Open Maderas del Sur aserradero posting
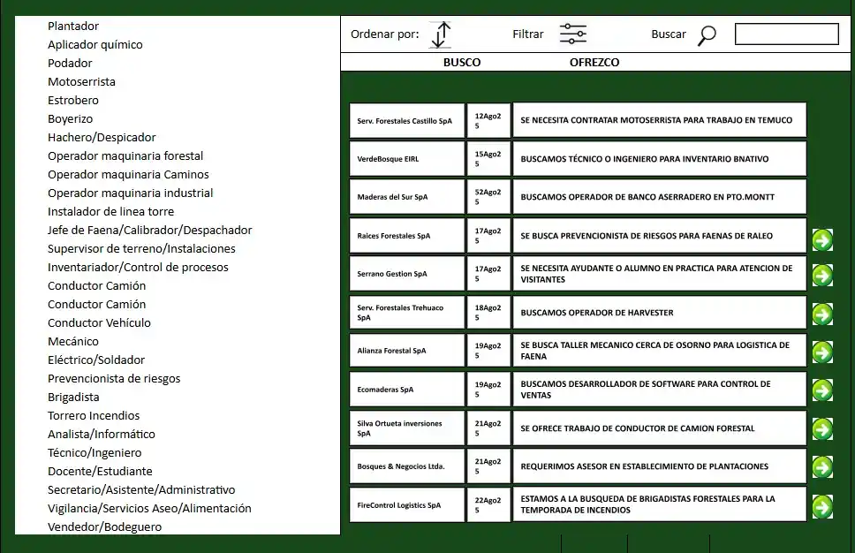 tap(659, 197)
